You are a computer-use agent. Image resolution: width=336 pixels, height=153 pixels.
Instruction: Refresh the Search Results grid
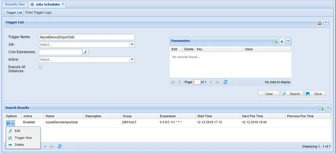60,146
